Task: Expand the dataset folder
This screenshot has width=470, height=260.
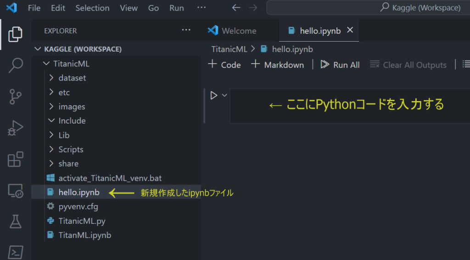Action: (x=72, y=78)
